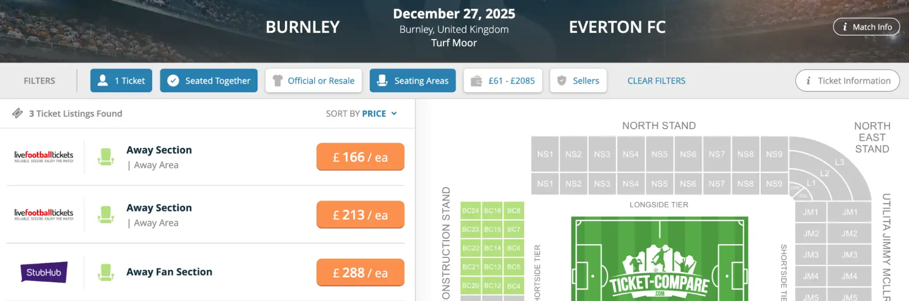Click the info icon on Ticket Information
Image resolution: width=909 pixels, height=301 pixels.
click(809, 80)
